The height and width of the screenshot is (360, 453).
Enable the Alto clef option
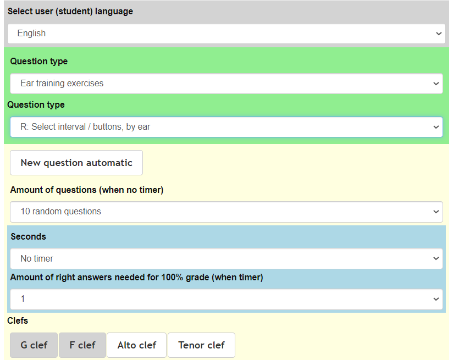click(137, 345)
